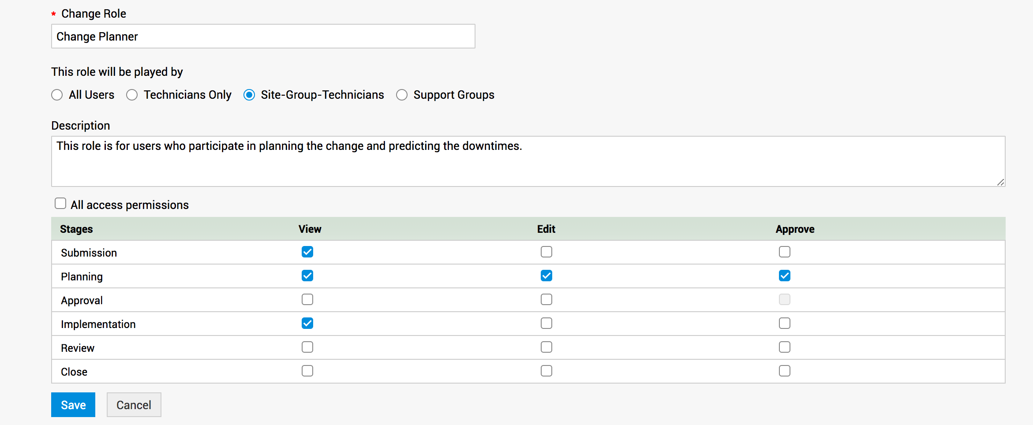Uncheck View permission for Implementation stage
Image resolution: width=1033 pixels, height=425 pixels.
click(307, 323)
